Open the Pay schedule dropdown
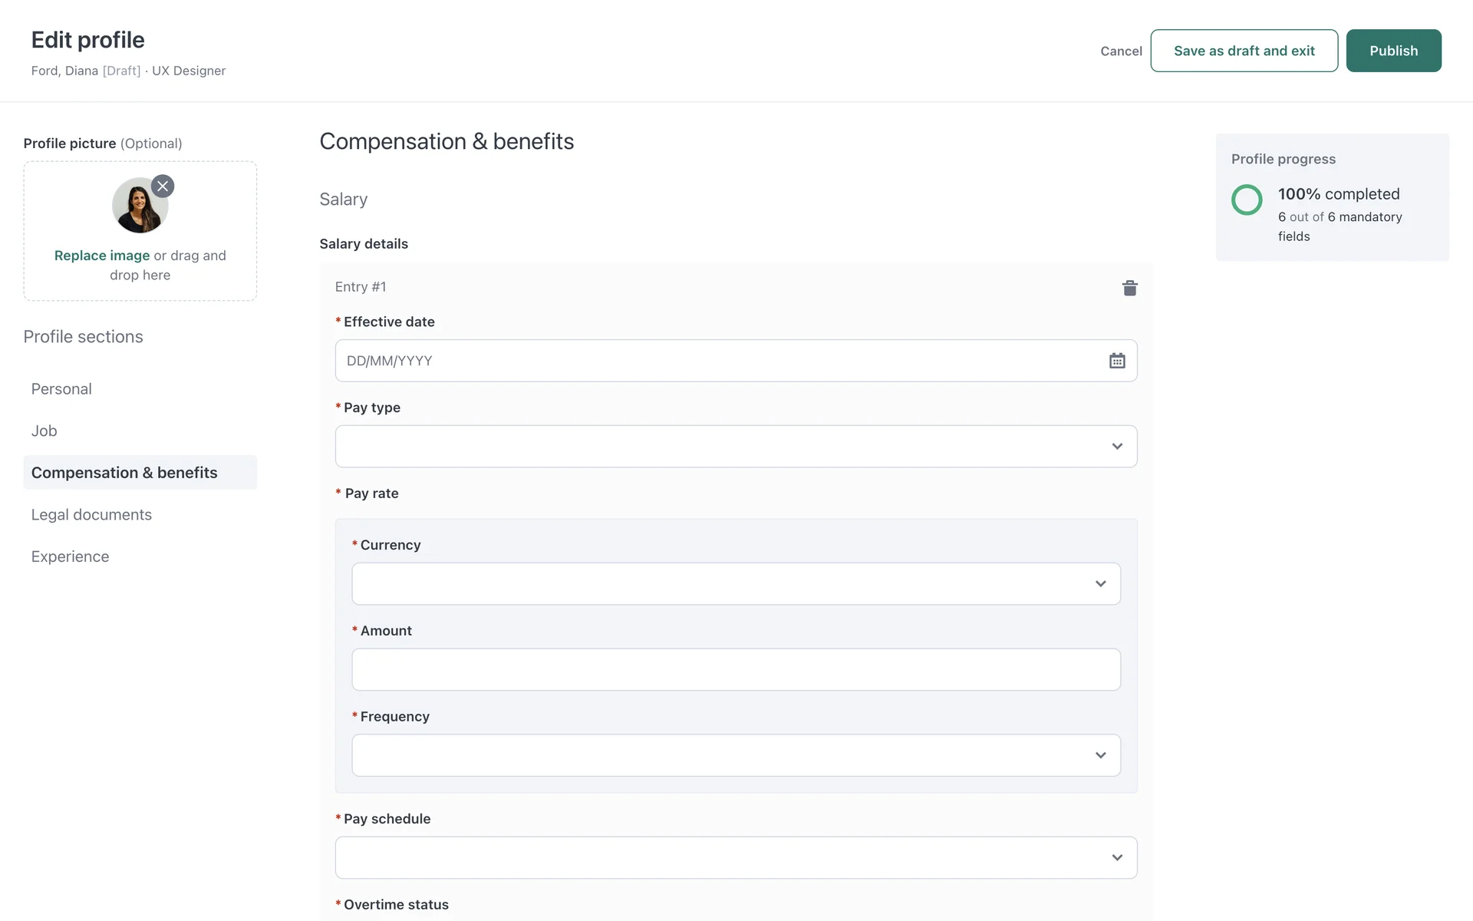Viewport: 1473px width, 921px height. 735,857
